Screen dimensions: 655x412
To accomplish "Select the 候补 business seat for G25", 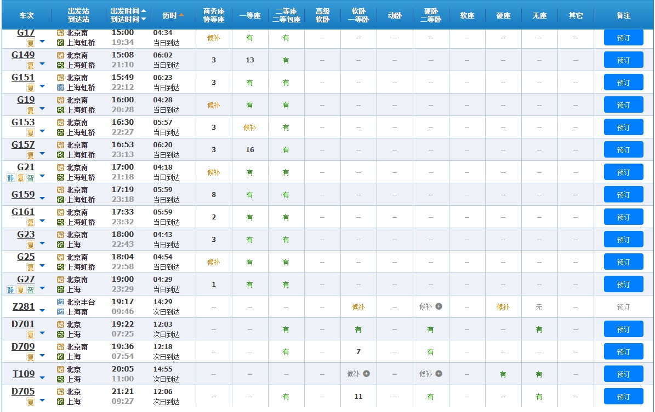I will pyautogui.click(x=214, y=262).
